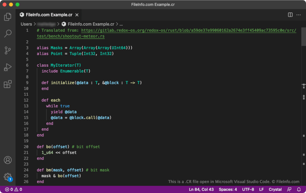Go to line via Ln 84, Col 43
Screen dimensions: 306x193
[x=201, y=189]
